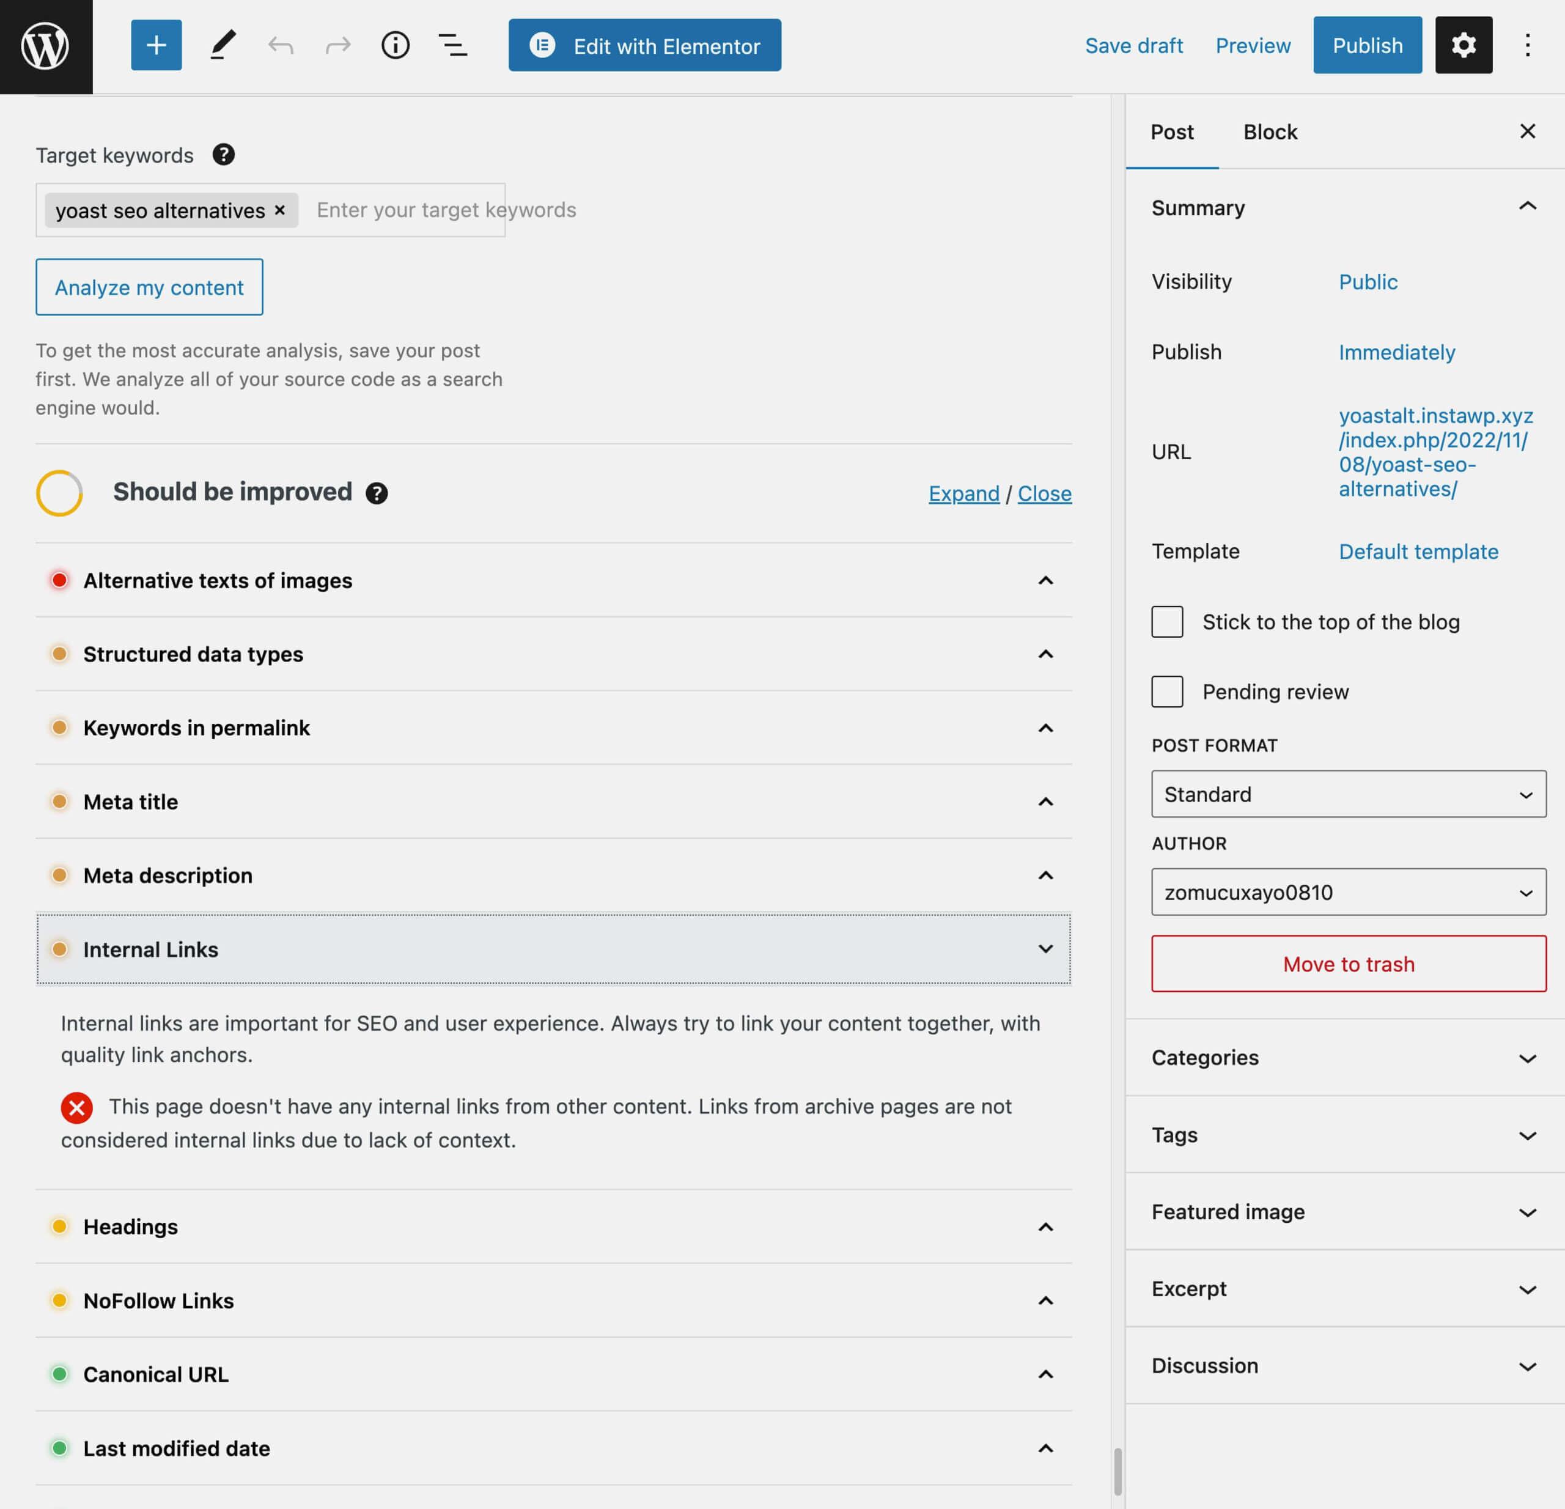
Task: Click the kebab menu icon top right
Action: (1527, 45)
